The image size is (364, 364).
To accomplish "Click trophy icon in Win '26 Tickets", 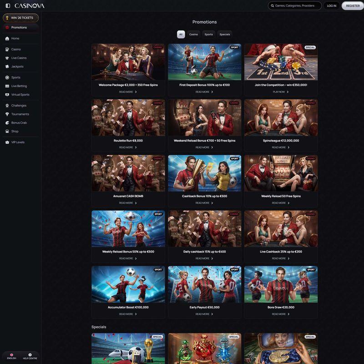I will pyautogui.click(x=7, y=18).
